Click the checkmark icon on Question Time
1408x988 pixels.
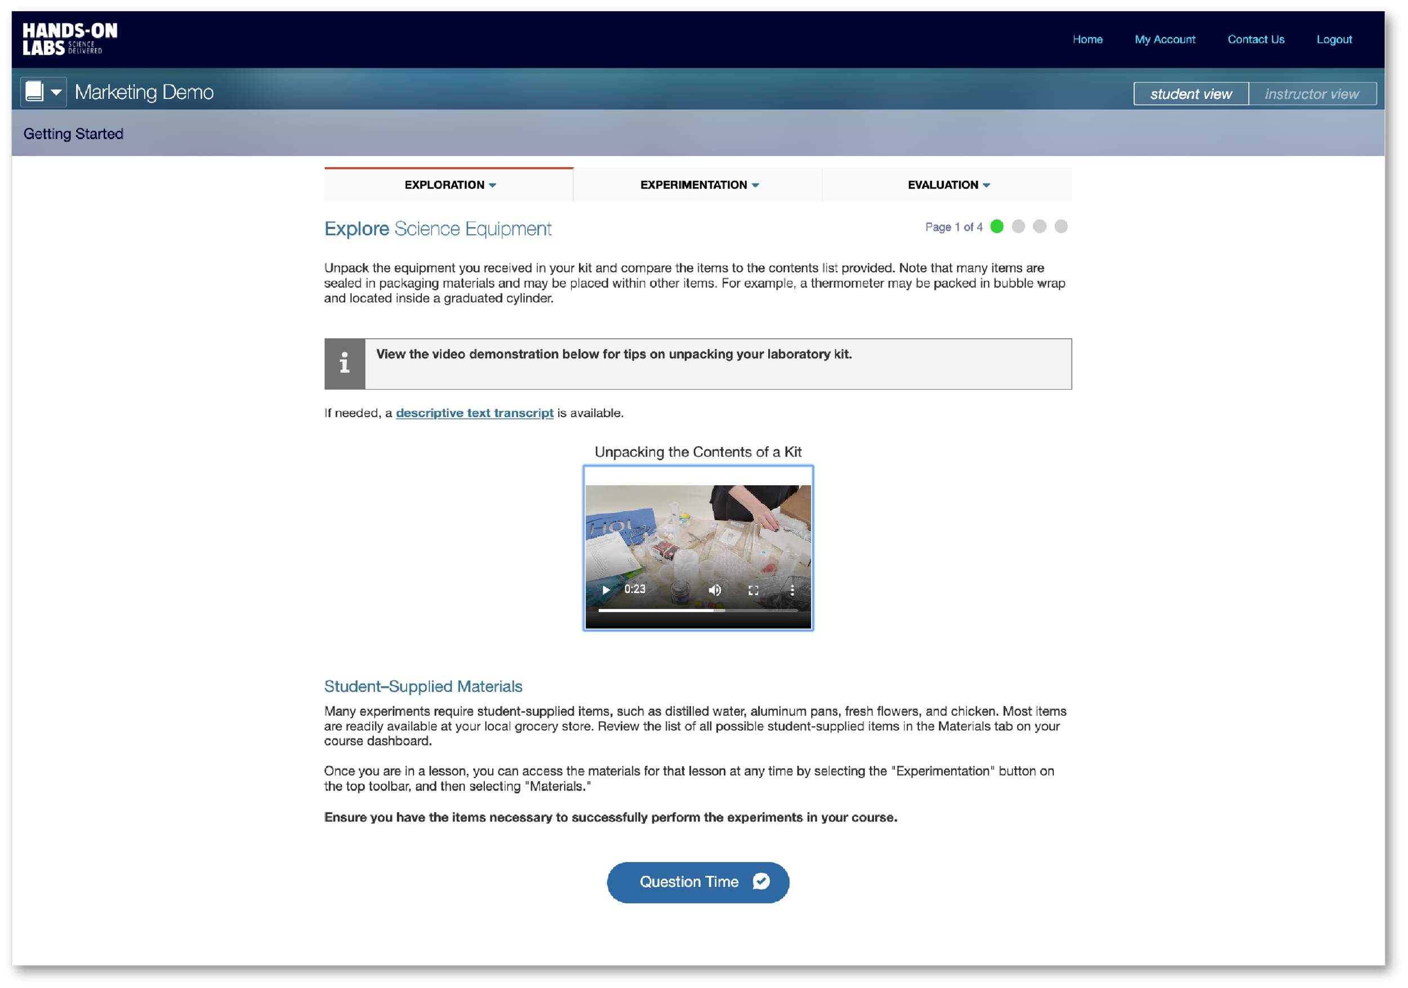coord(761,882)
